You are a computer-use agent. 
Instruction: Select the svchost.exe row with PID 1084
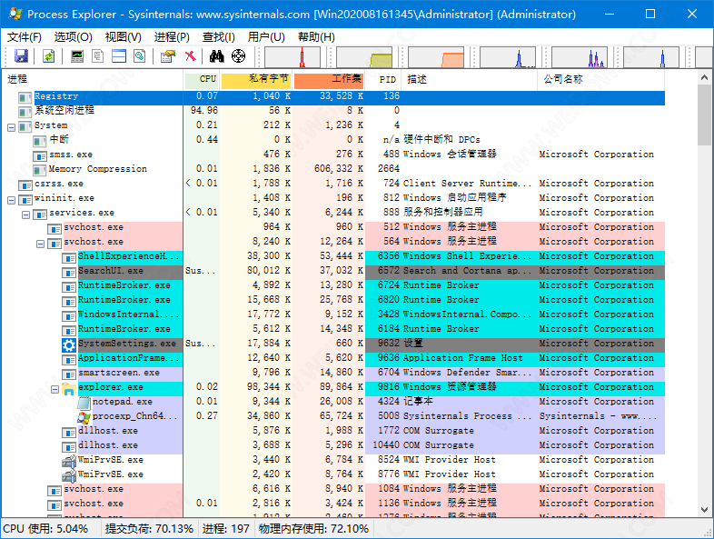point(332,489)
